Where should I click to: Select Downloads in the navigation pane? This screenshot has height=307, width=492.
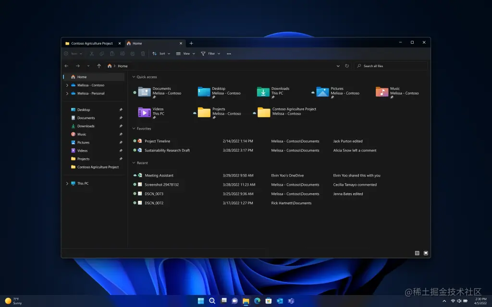pyautogui.click(x=94, y=126)
